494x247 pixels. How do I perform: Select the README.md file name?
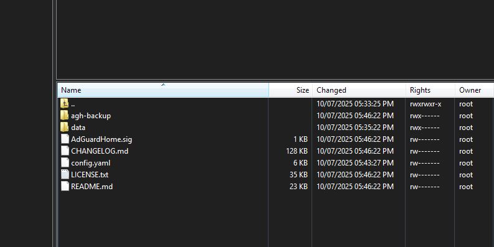[92, 187]
